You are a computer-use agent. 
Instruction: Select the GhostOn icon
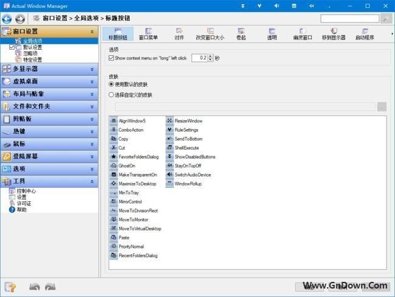coord(114,165)
